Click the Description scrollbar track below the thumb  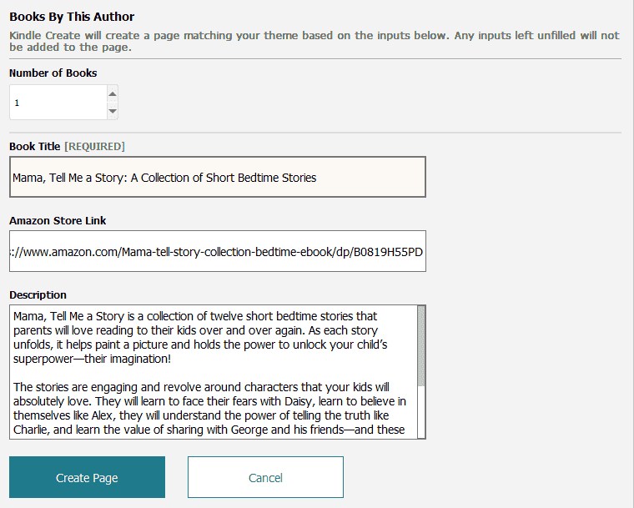tap(421, 411)
